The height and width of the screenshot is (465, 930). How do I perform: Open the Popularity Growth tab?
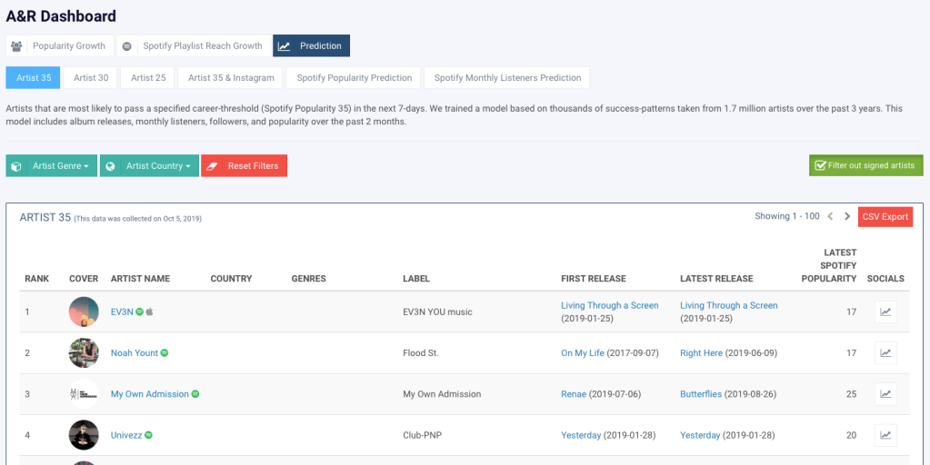[x=59, y=45]
